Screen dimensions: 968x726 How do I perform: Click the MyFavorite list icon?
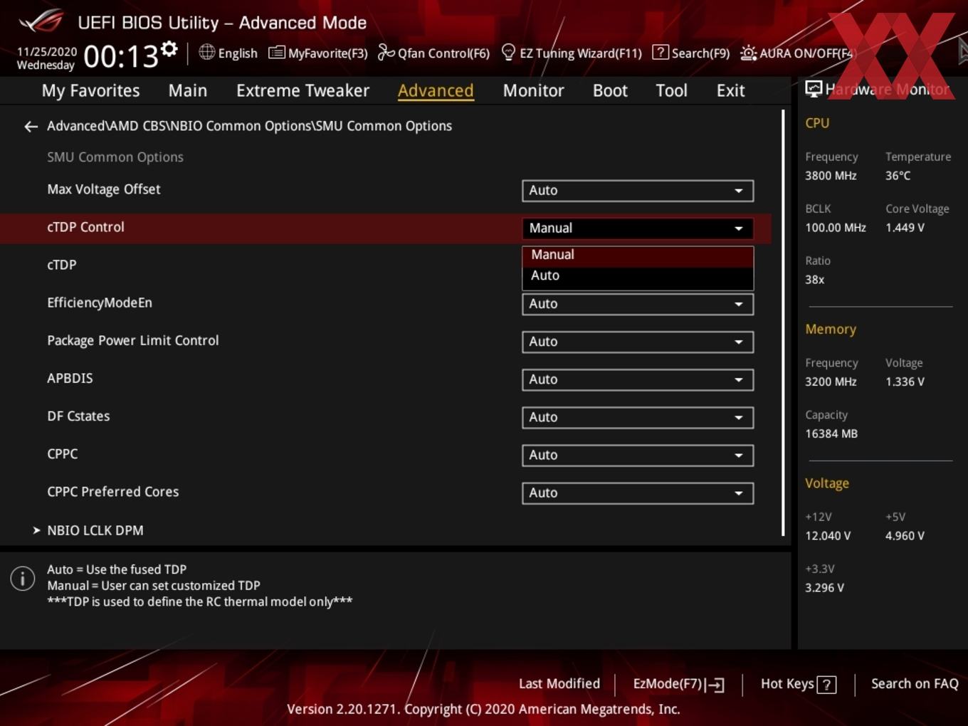coord(276,53)
